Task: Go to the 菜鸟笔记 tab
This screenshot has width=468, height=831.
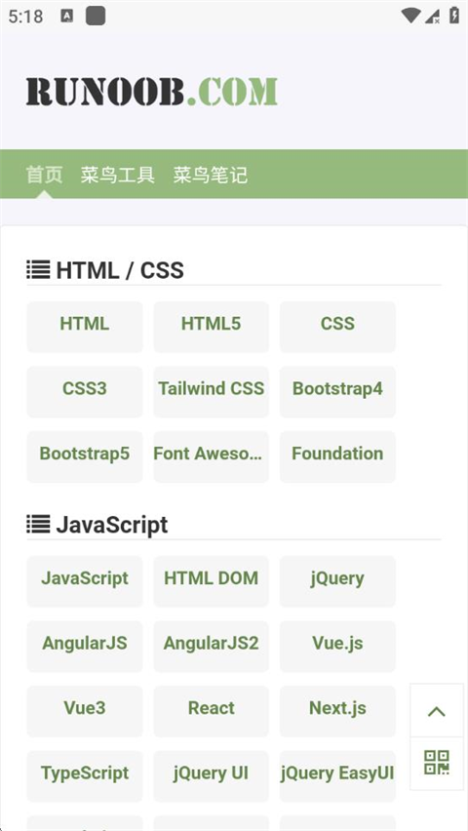Action: (211, 175)
